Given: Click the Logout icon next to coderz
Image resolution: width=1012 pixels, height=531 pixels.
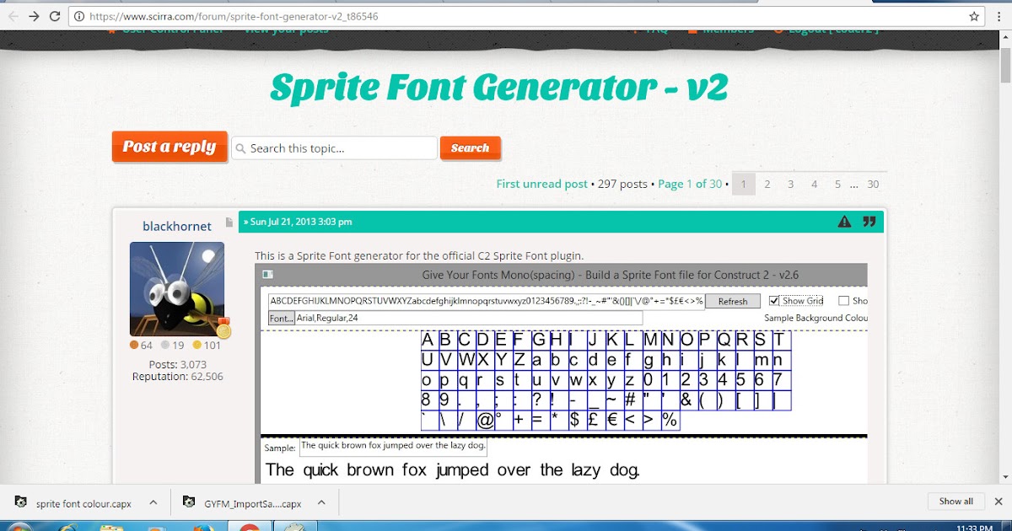Looking at the screenshot, I should 778,28.
